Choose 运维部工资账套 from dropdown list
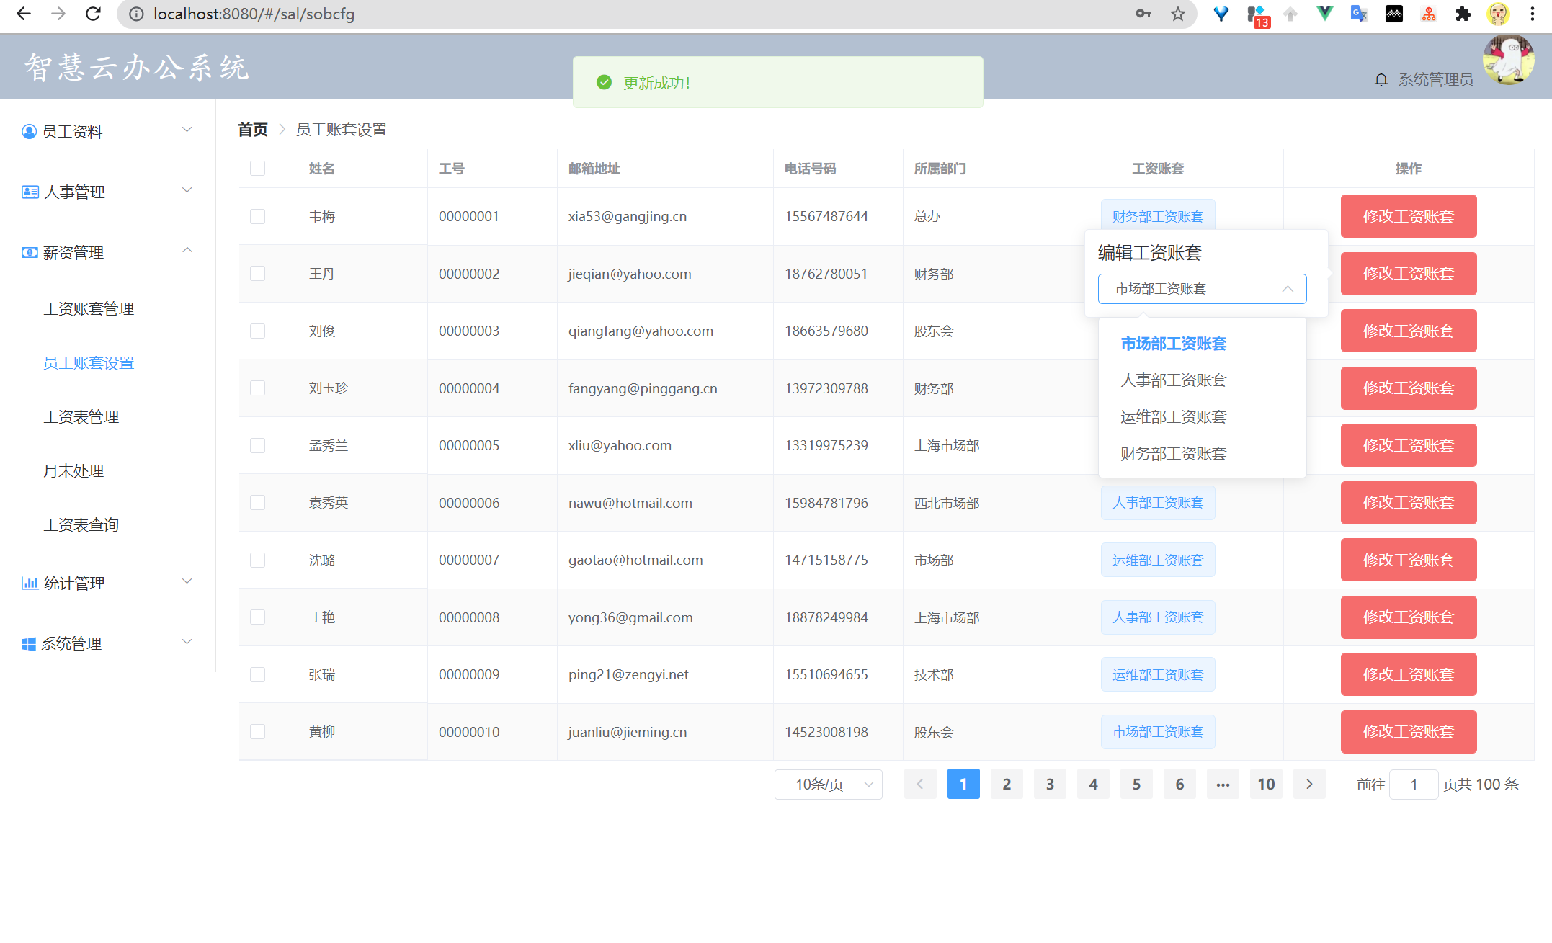Image resolution: width=1552 pixels, height=943 pixels. tap(1173, 417)
